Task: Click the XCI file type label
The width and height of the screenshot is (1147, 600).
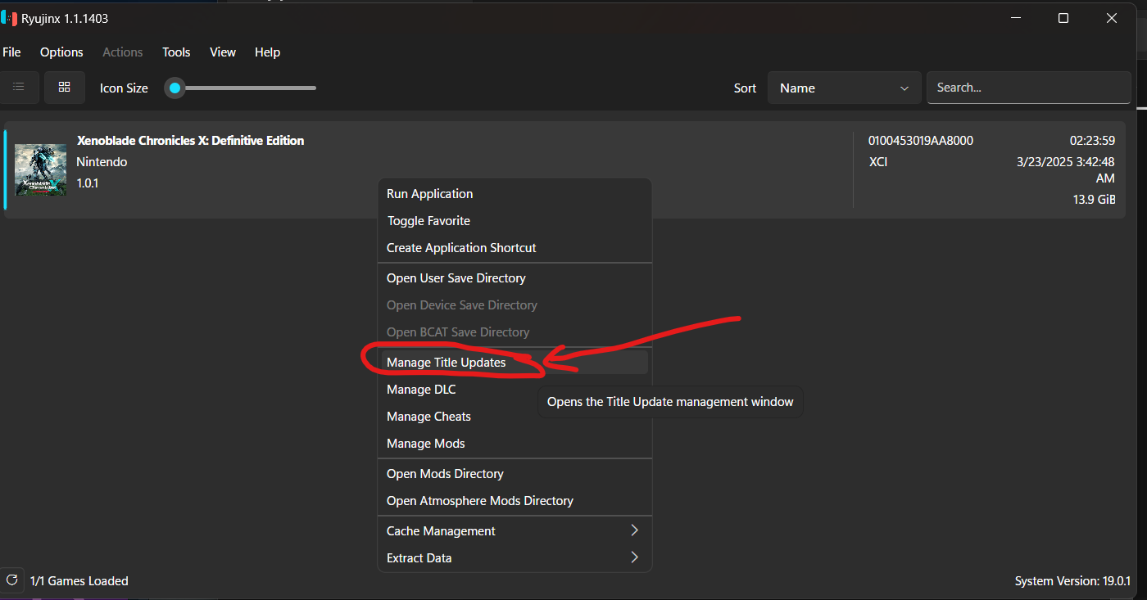Action: (x=878, y=162)
